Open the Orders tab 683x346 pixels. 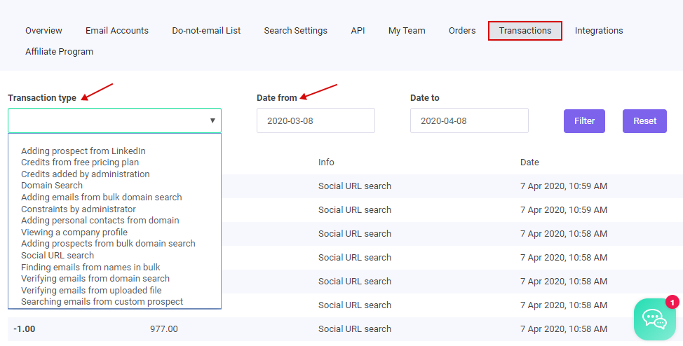[462, 31]
